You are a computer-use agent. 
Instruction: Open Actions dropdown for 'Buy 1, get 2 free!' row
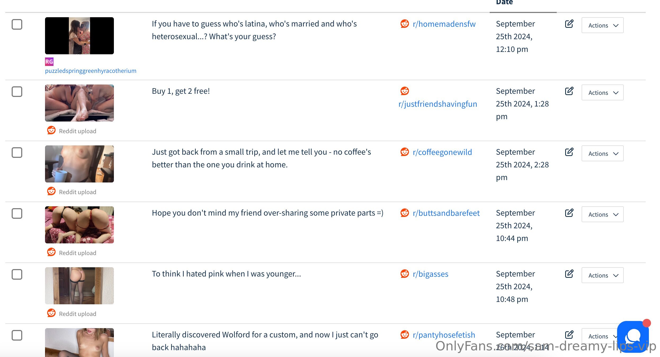(x=603, y=93)
